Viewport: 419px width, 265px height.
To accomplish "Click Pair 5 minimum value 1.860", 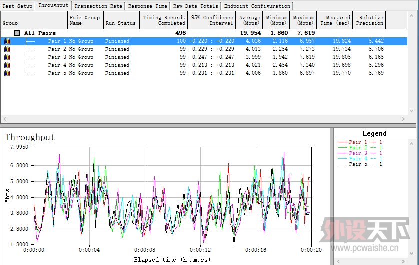I will point(280,73).
